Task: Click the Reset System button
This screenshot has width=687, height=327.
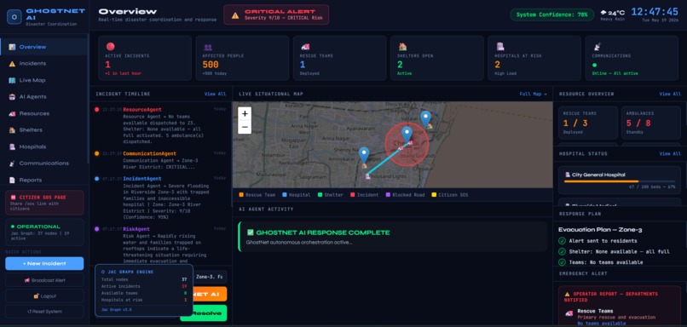Action: pos(44,312)
